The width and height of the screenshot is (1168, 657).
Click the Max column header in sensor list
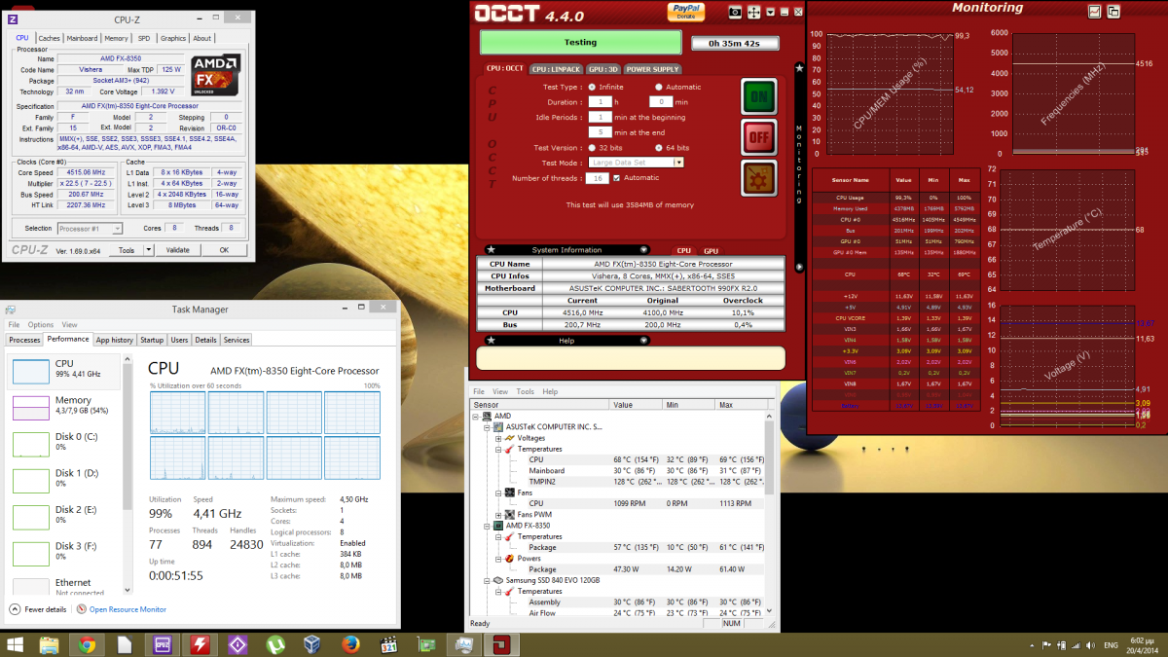741,404
